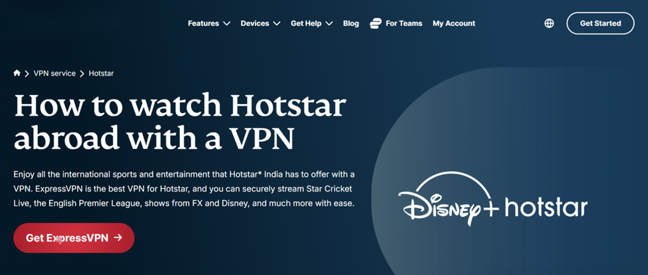
Task: Go to My Account
Action: point(453,23)
